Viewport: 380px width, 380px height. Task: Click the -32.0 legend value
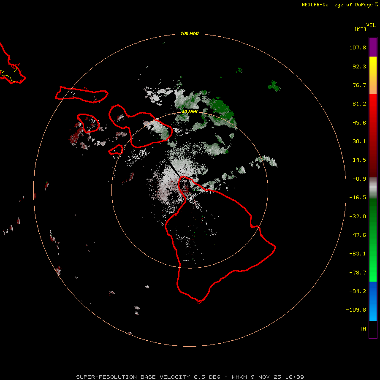tap(358, 217)
